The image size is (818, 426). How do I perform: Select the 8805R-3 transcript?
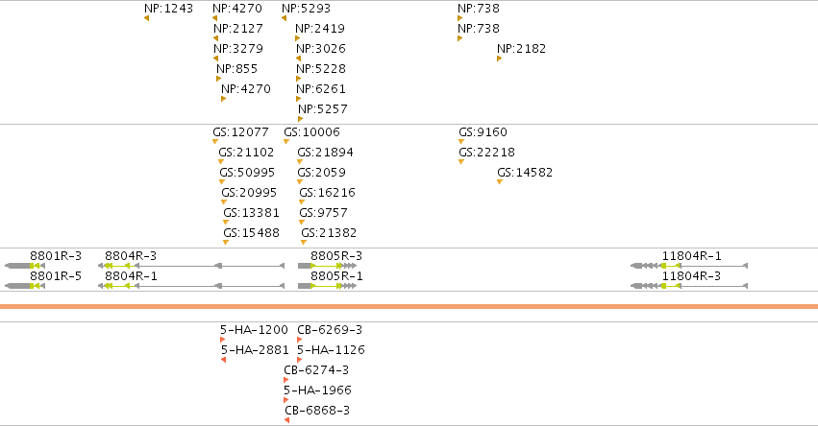pos(327,266)
